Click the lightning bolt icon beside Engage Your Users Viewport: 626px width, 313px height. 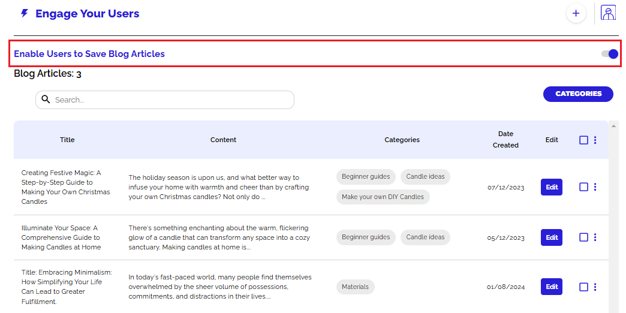[x=24, y=13]
